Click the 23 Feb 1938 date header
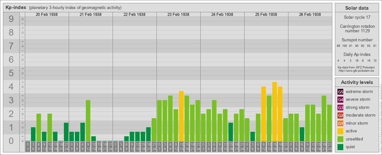 178,15
